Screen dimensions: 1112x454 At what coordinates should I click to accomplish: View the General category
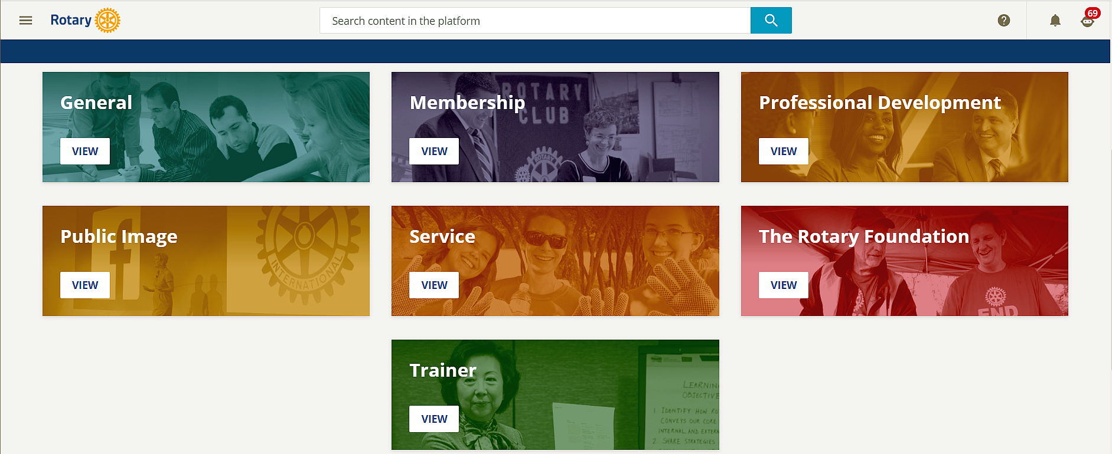[85, 152]
